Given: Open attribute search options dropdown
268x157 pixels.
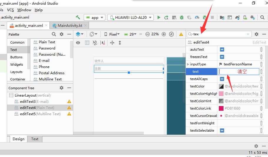Looking at the screenshot, I should tap(190, 34).
